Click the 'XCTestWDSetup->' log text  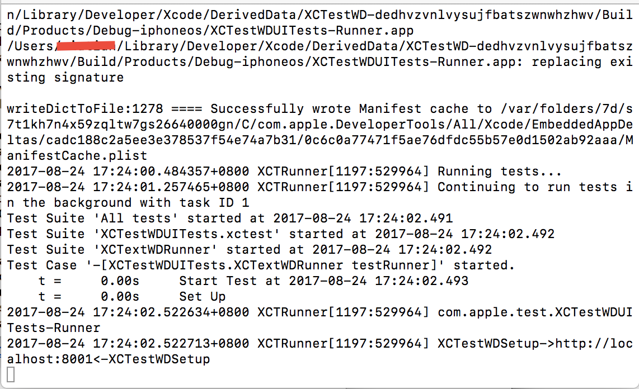[x=496, y=343]
